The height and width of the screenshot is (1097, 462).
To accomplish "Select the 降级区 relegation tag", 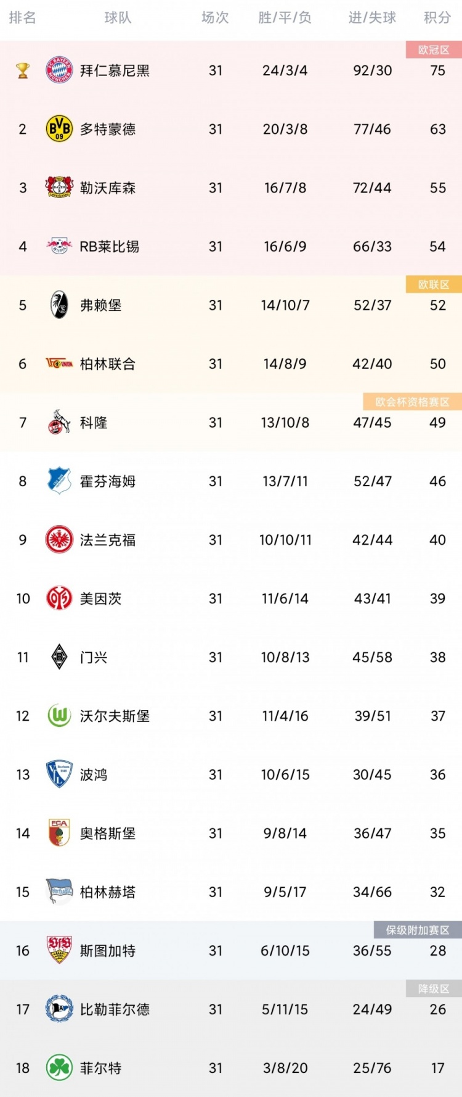I will coord(434,988).
